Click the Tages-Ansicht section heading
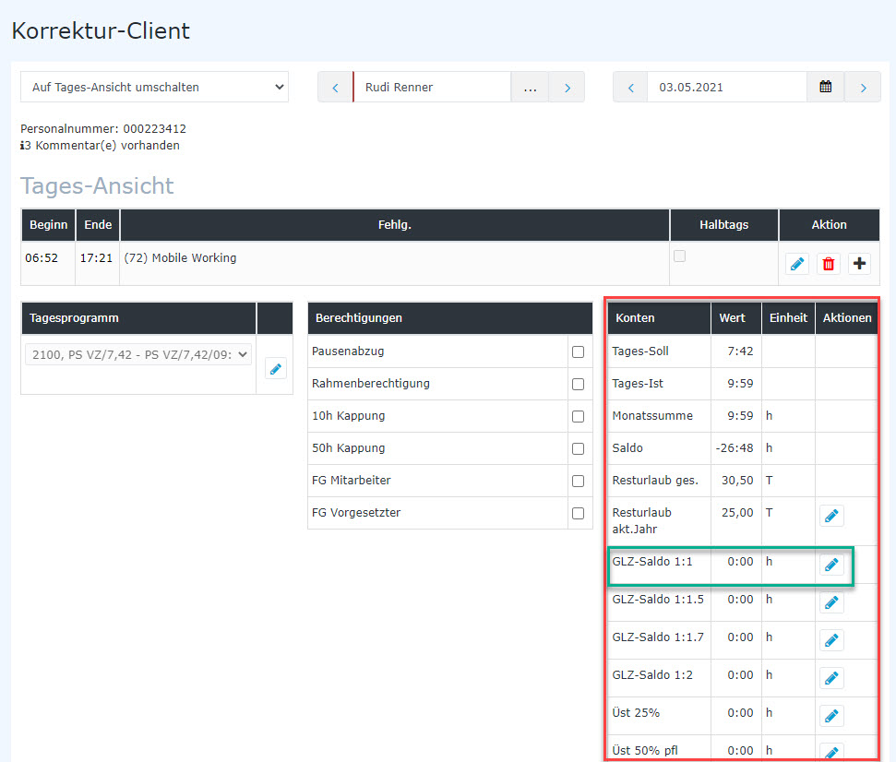Viewport: 896px width, 762px height. click(x=97, y=186)
